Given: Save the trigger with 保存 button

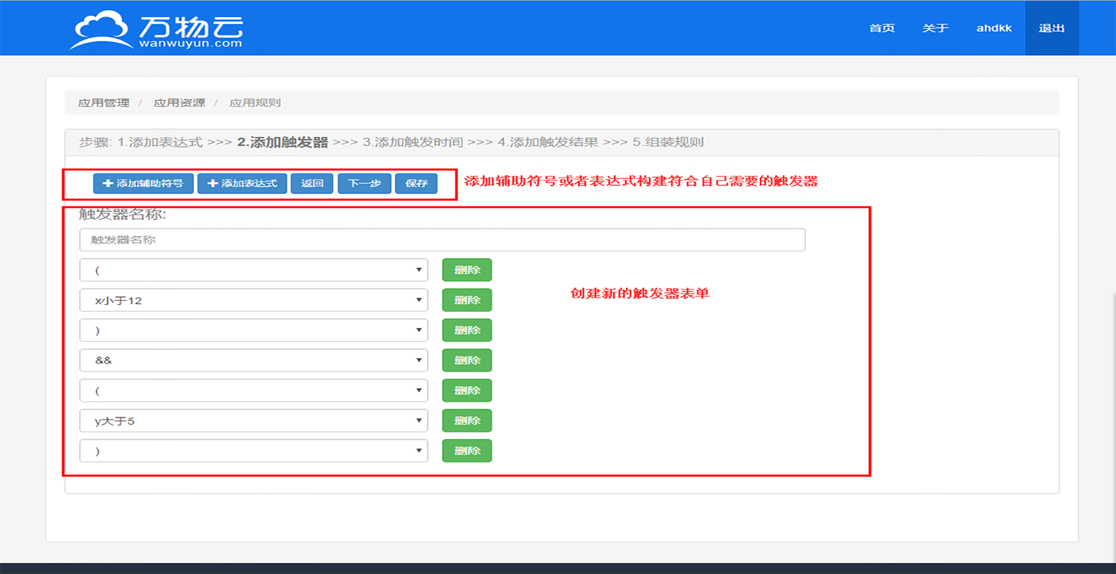Looking at the screenshot, I should pyautogui.click(x=416, y=183).
